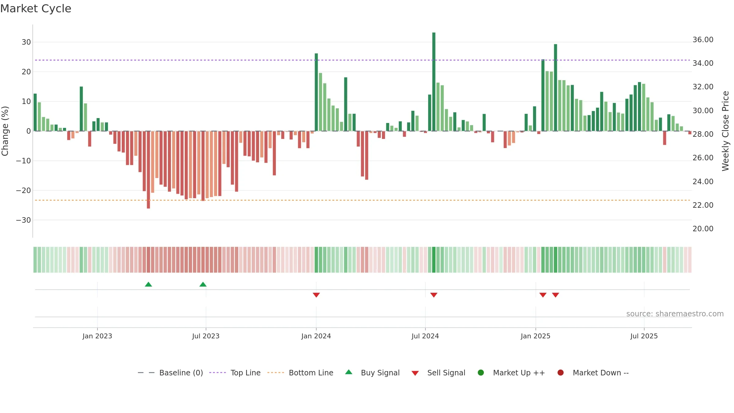Click the first green cell of the heatmap strip
The image size is (734, 413).
pyautogui.click(x=35, y=260)
